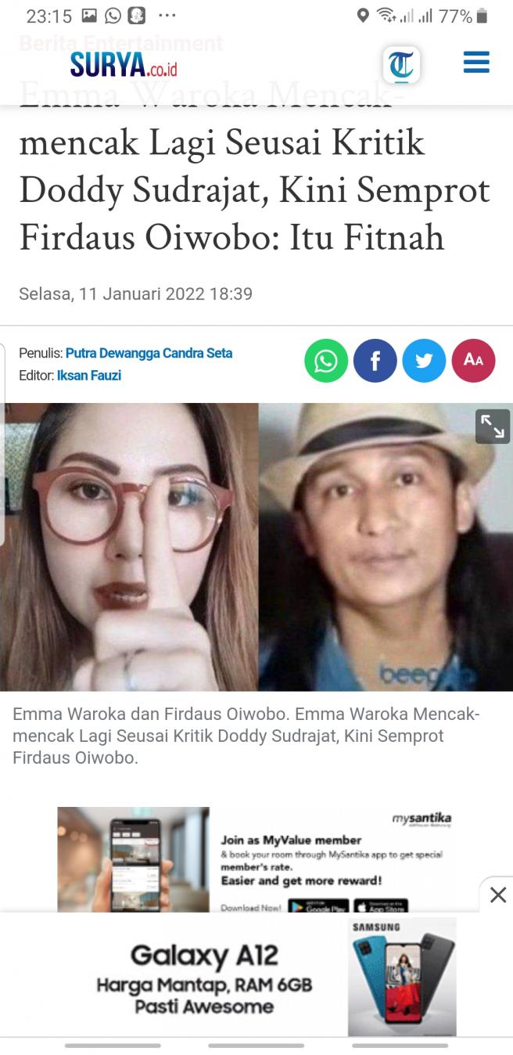Expand the article photo to fullscreen
Image resolution: width=513 pixels, height=1055 pixels.
coord(493,427)
